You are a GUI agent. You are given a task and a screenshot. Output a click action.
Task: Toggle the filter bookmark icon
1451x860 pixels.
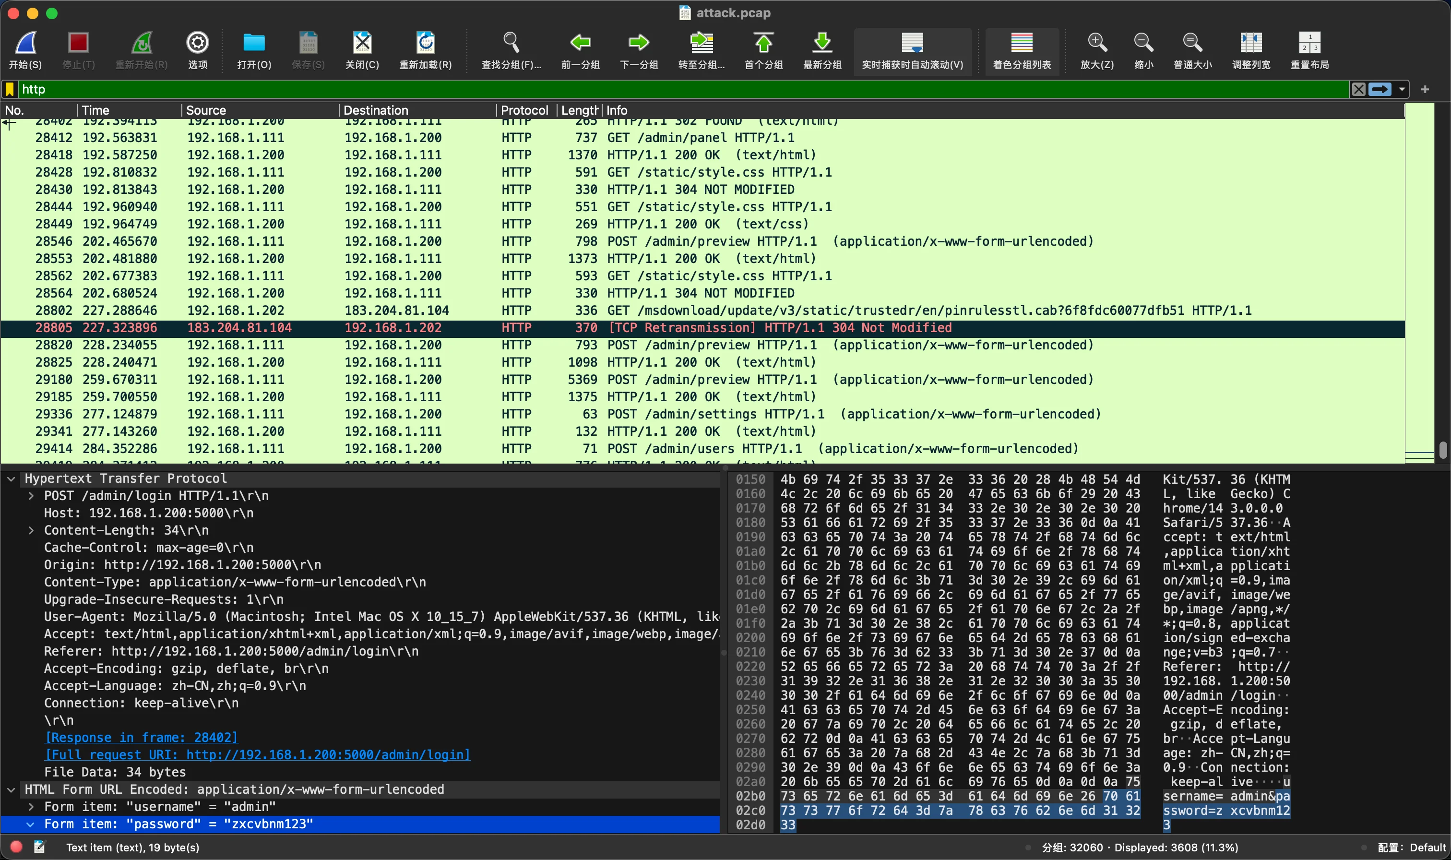click(10, 89)
